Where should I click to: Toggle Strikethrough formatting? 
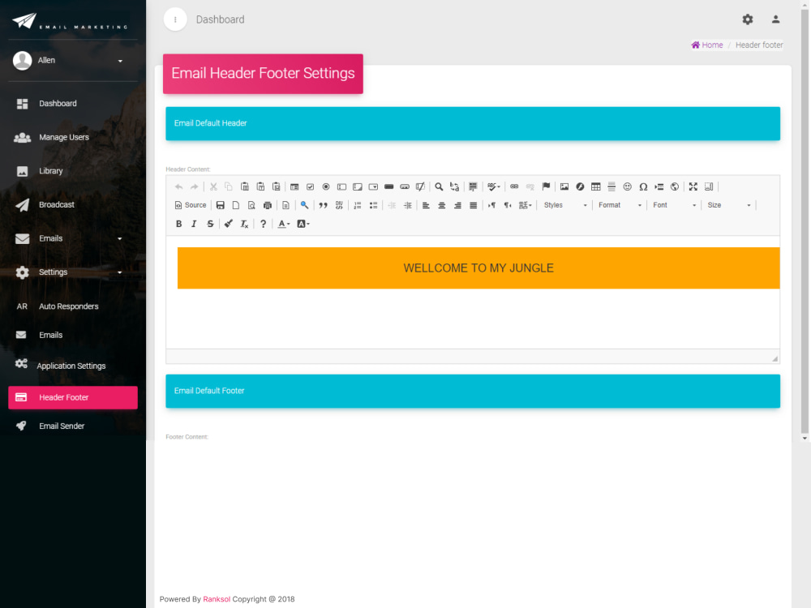point(210,224)
